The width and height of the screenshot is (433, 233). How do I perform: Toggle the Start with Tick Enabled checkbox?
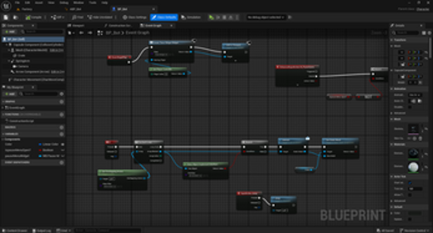pyautogui.click(x=410, y=183)
